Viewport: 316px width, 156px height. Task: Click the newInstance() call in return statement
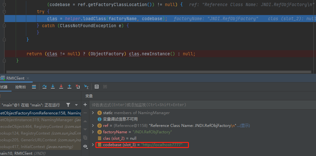click(x=158, y=54)
